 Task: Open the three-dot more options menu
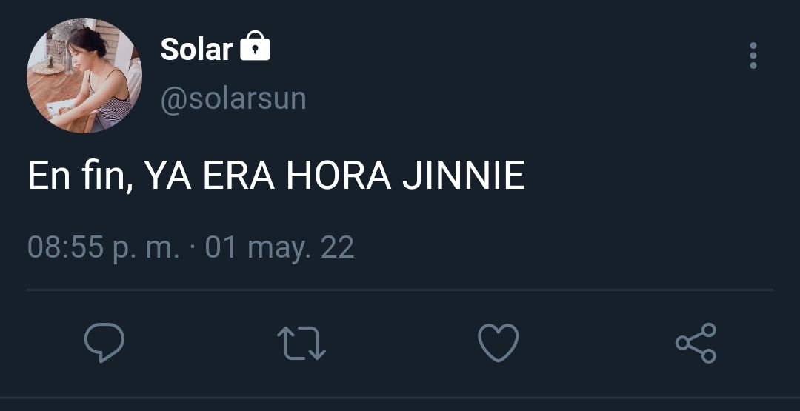click(x=753, y=56)
